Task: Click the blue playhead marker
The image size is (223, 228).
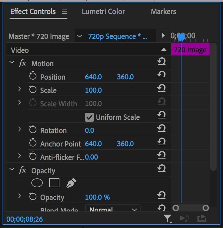Action: pos(181,37)
